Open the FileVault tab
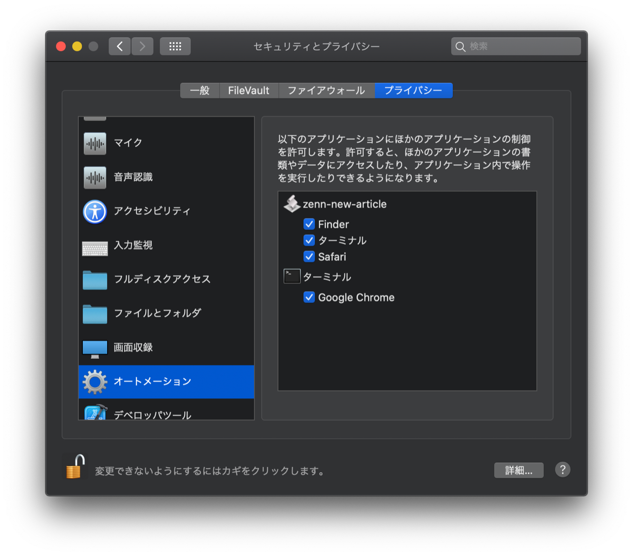The width and height of the screenshot is (633, 556). 249,91
